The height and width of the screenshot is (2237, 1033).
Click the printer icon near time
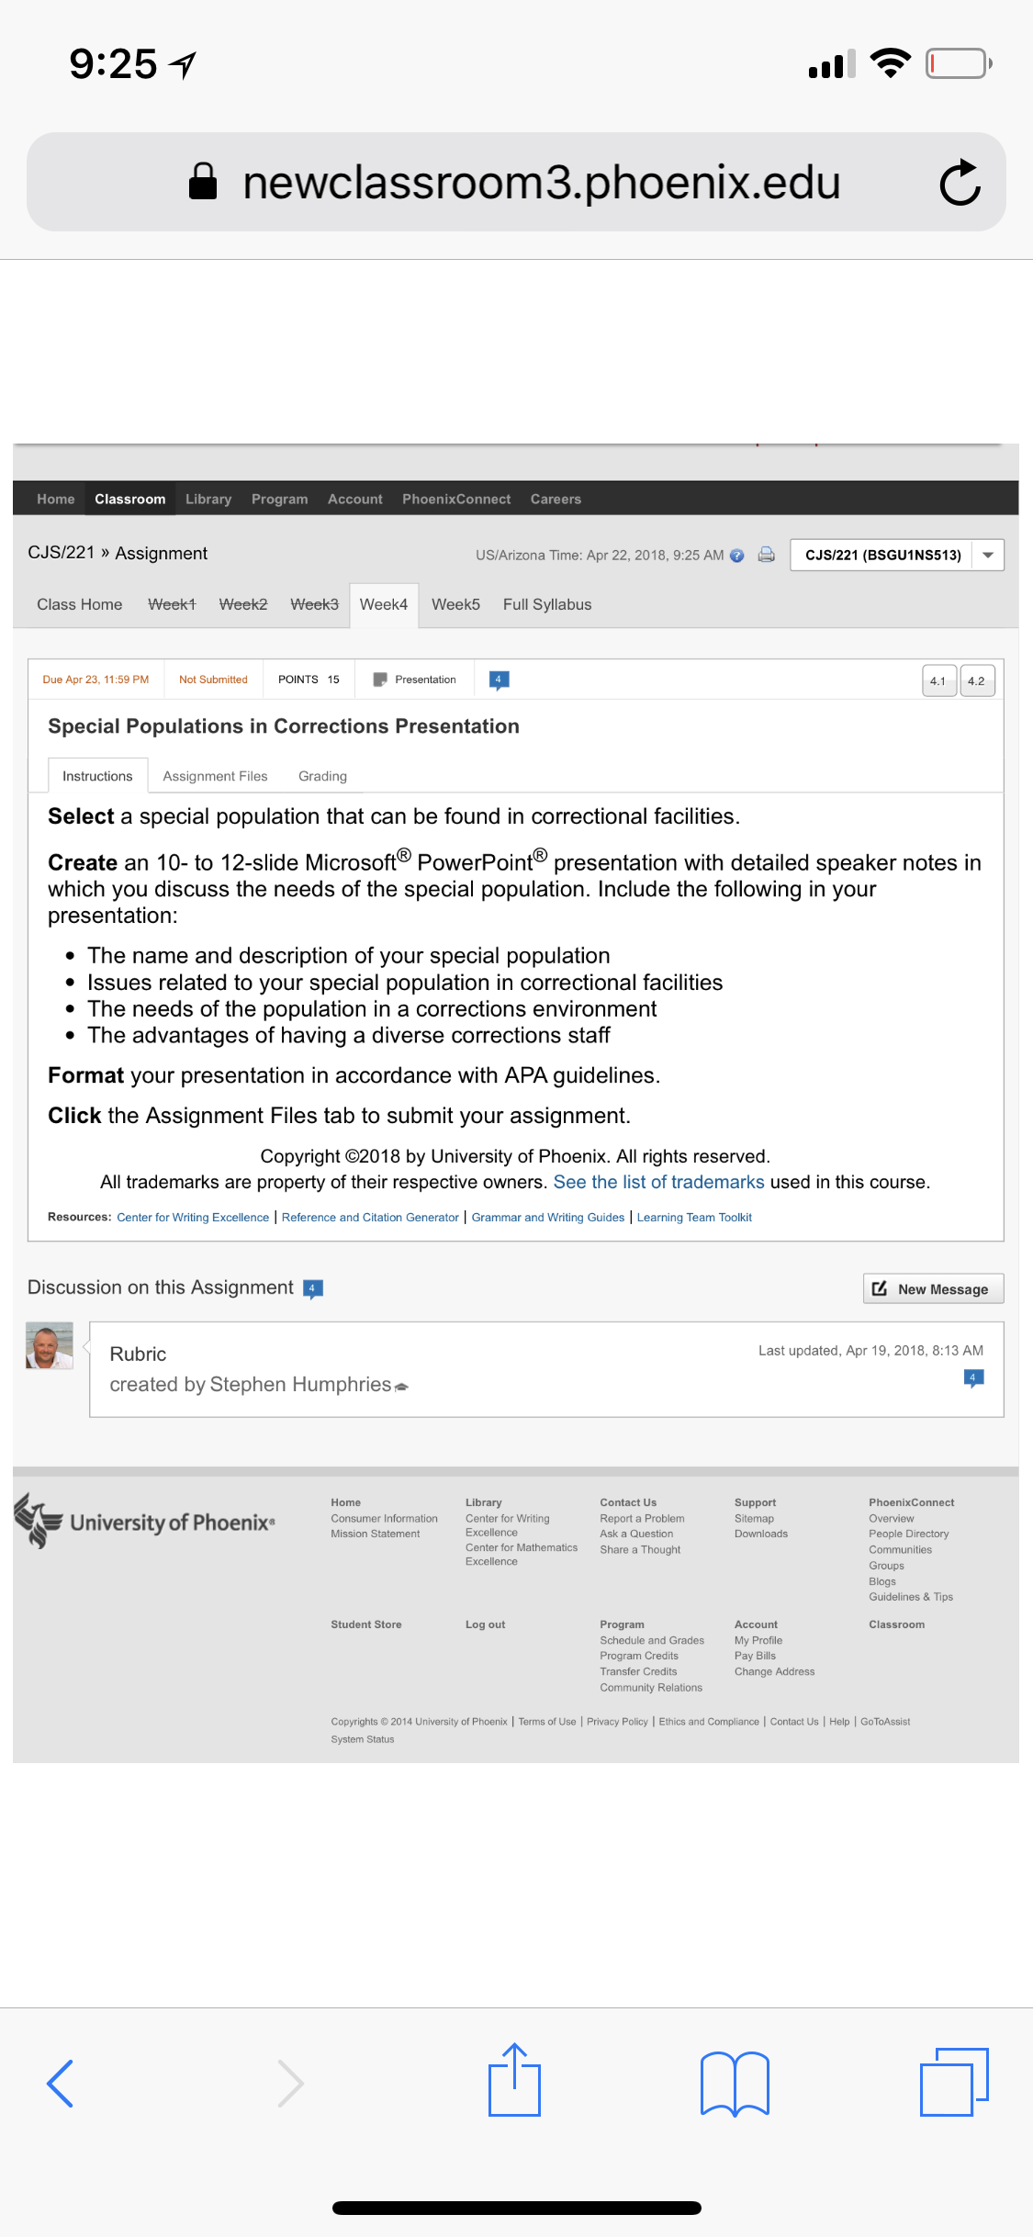pos(766,555)
